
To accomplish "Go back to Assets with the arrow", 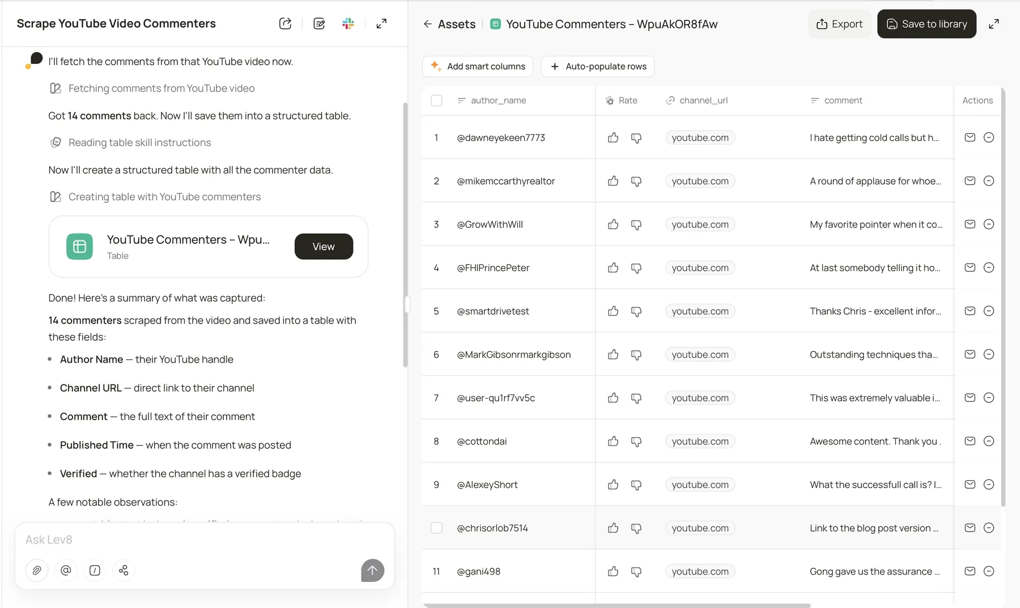I will (x=428, y=24).
